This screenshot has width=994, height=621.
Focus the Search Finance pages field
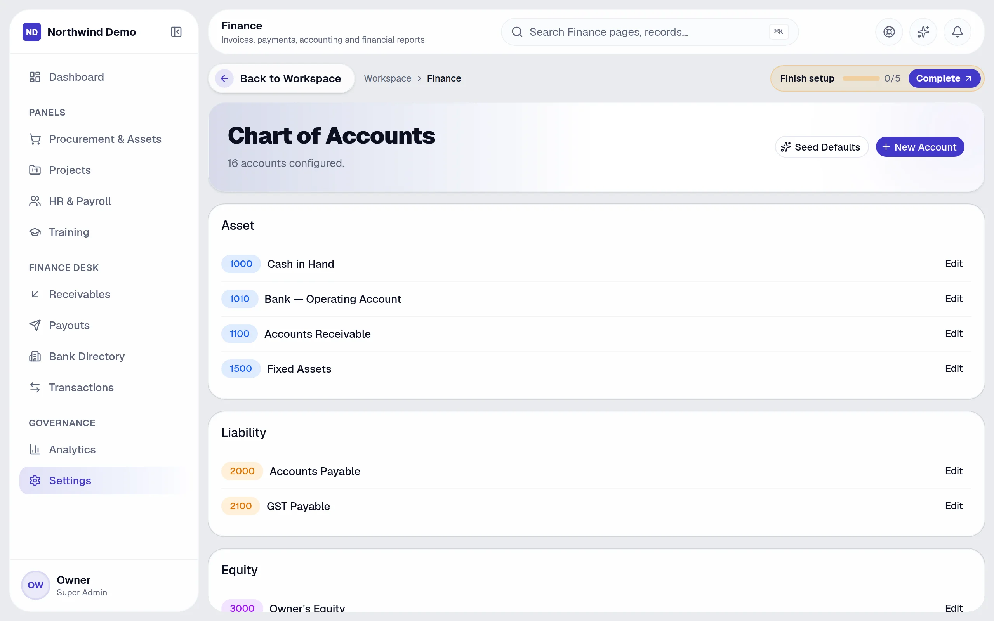pyautogui.click(x=649, y=32)
